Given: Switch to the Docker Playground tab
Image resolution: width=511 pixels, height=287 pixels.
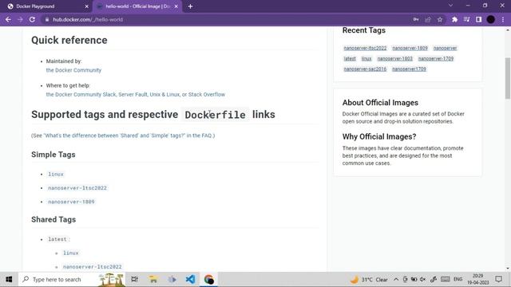Looking at the screenshot, I should point(46,6).
